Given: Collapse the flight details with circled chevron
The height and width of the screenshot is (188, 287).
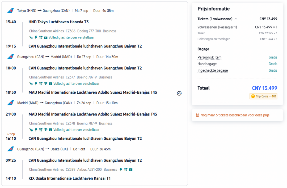Looking at the screenshot, I should [x=179, y=93].
